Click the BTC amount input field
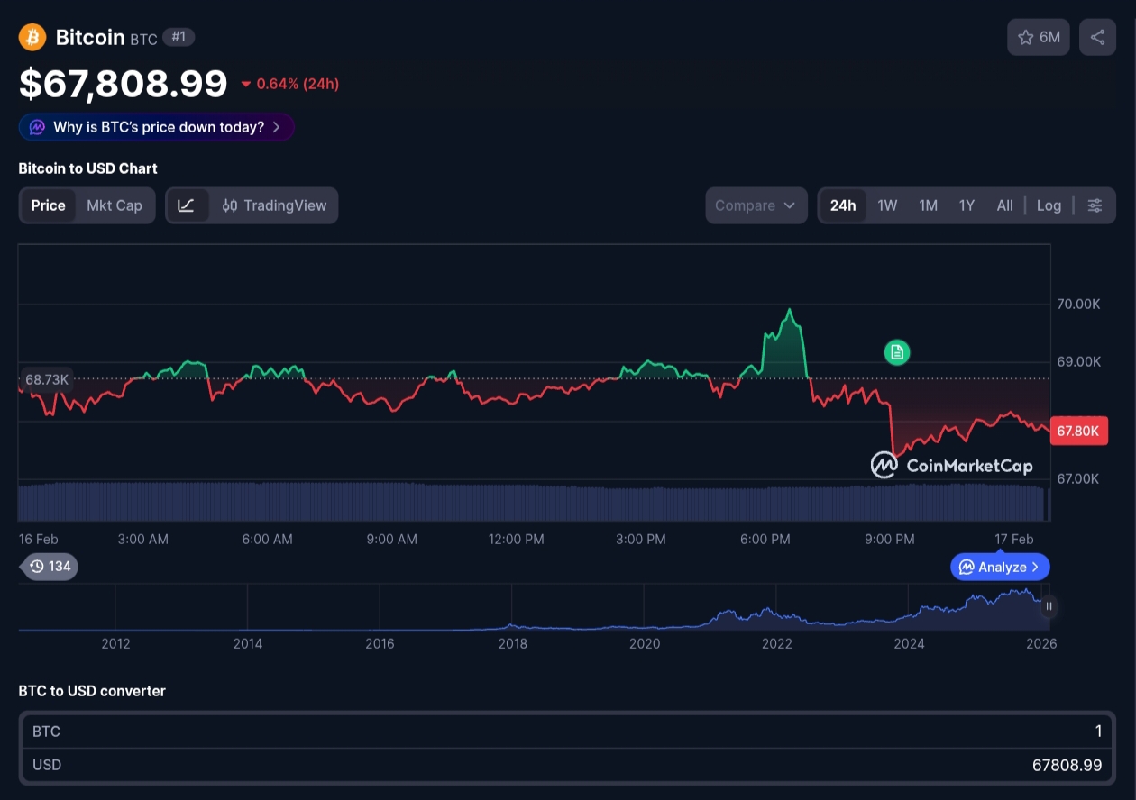1136x800 pixels. coord(568,732)
